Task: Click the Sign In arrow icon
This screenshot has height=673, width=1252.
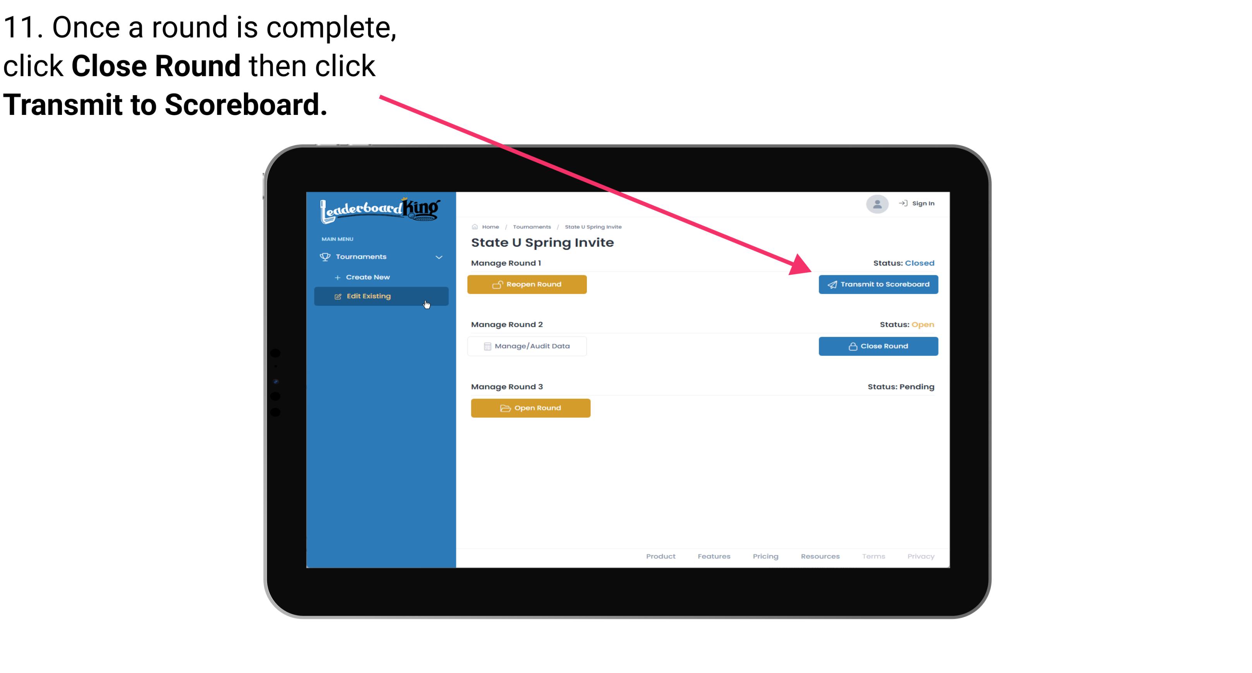Action: [x=902, y=205]
